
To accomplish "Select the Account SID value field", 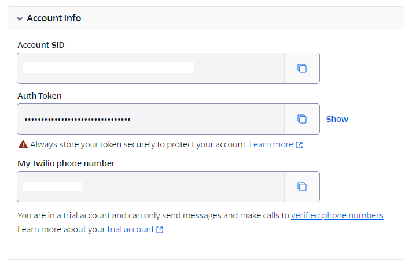I will coord(150,68).
